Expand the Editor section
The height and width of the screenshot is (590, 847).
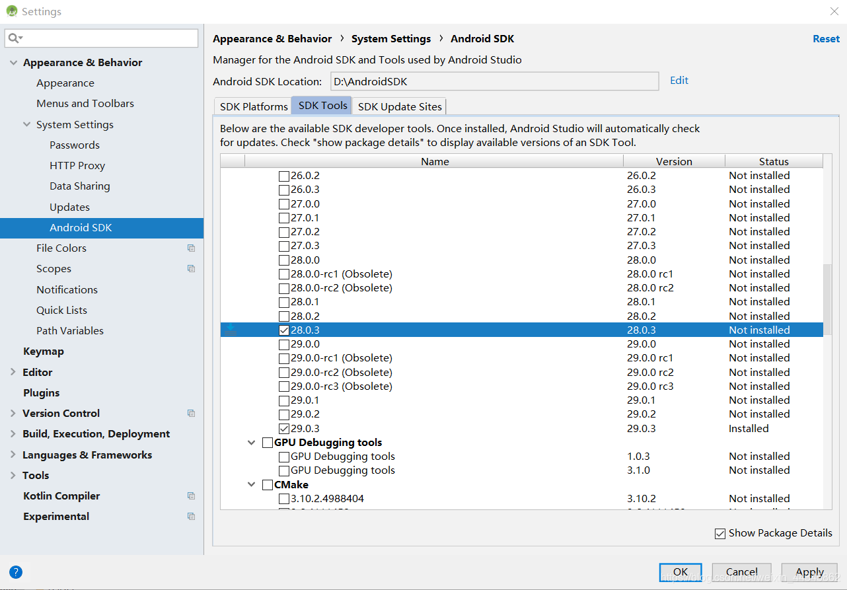pos(13,372)
